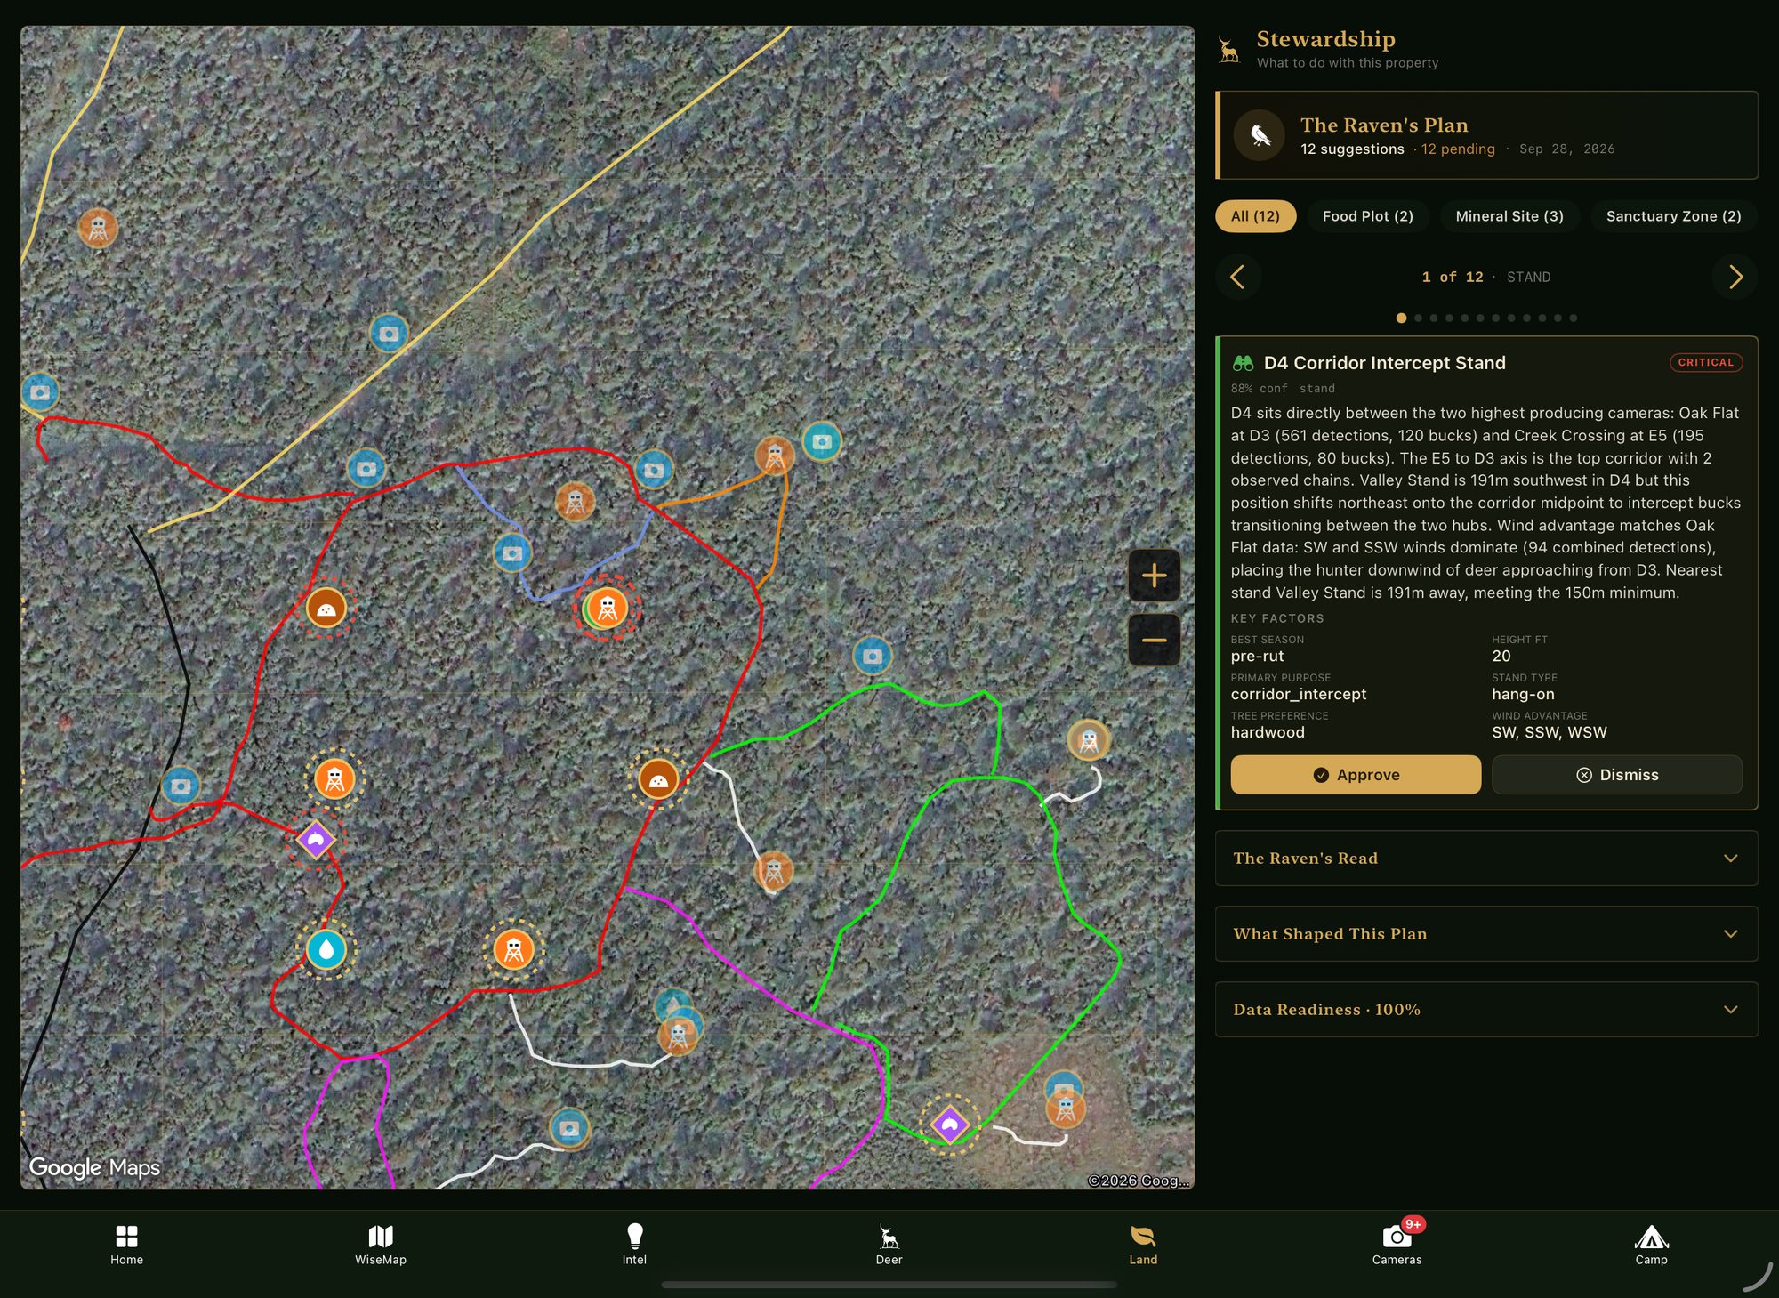The height and width of the screenshot is (1298, 1779).
Task: Filter by Food Plot (2)
Action: coord(1367,216)
